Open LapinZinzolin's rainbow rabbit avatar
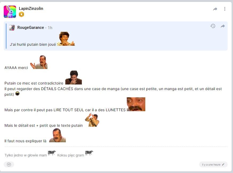The height and width of the screenshot is (173, 233). click(10, 12)
